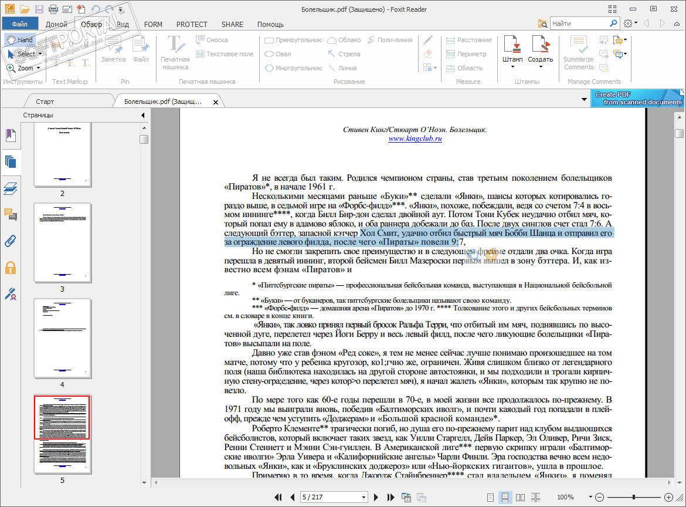Click the Open folder icon in quick access
This screenshot has width=686, height=507.
point(25,9)
